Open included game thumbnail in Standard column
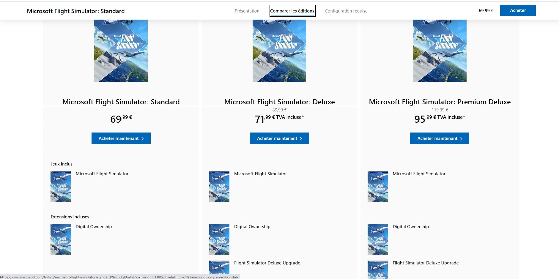The image size is (559, 279). pyautogui.click(x=61, y=187)
